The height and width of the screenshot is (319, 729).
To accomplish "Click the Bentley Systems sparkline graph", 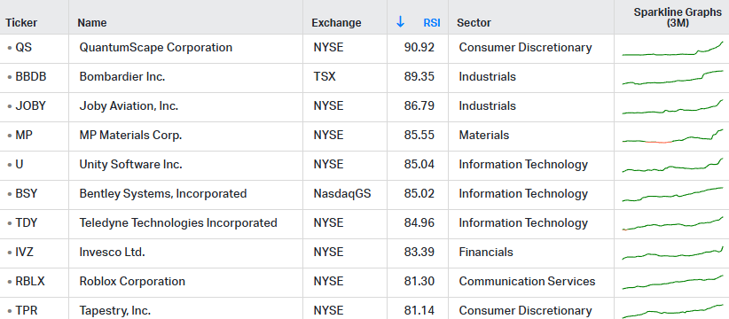I will pyautogui.click(x=672, y=194).
